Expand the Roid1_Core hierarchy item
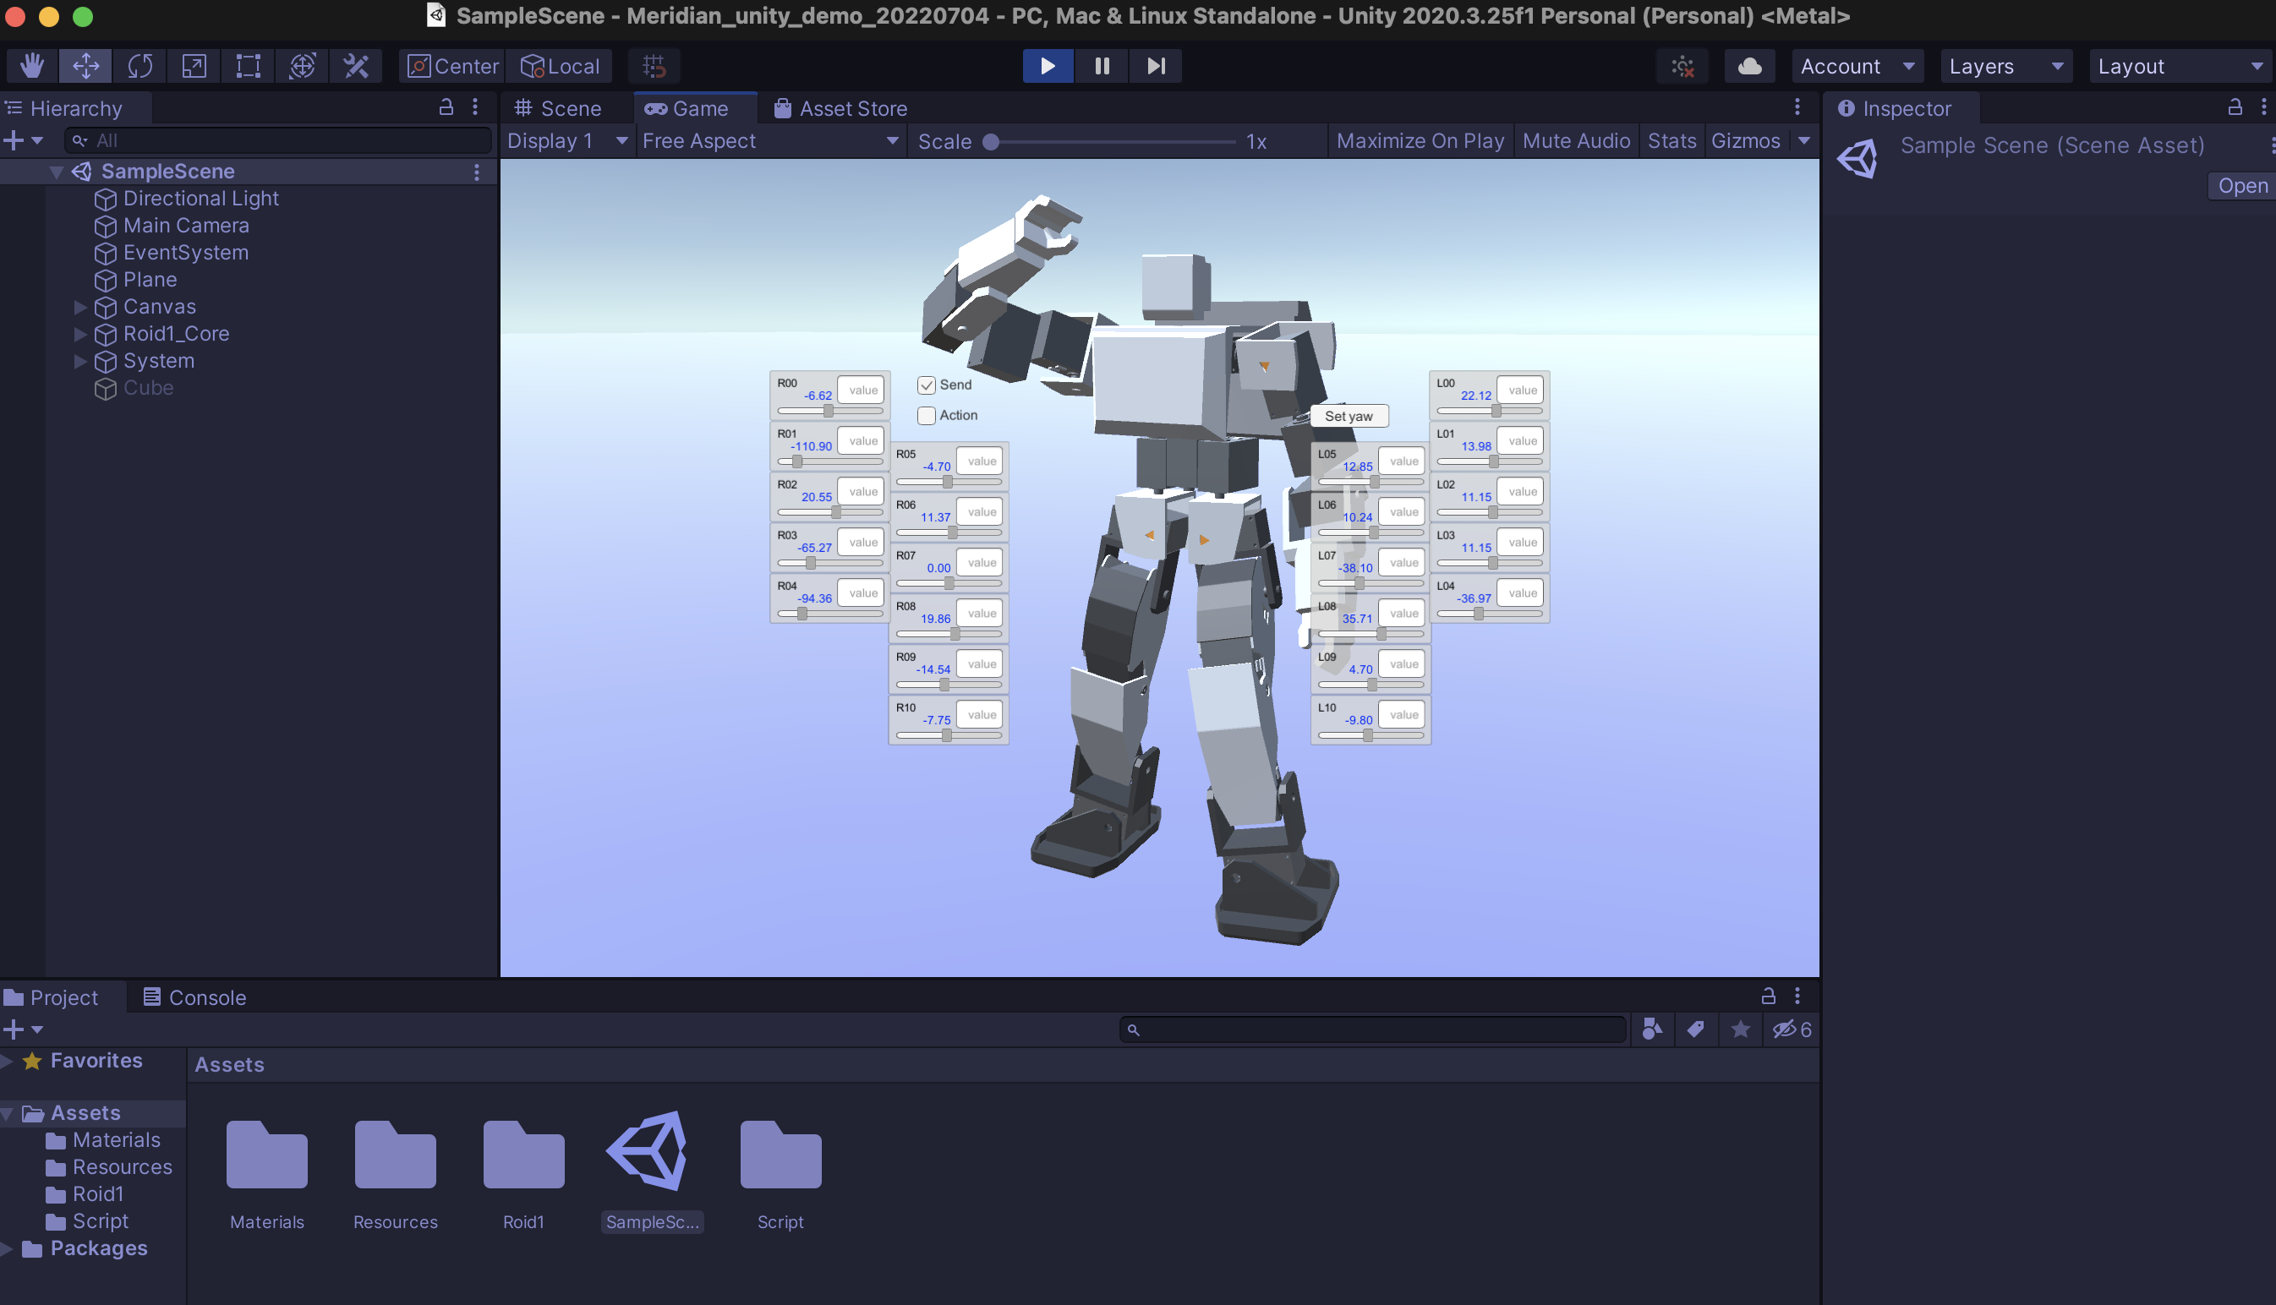The width and height of the screenshot is (2276, 1305). click(79, 335)
